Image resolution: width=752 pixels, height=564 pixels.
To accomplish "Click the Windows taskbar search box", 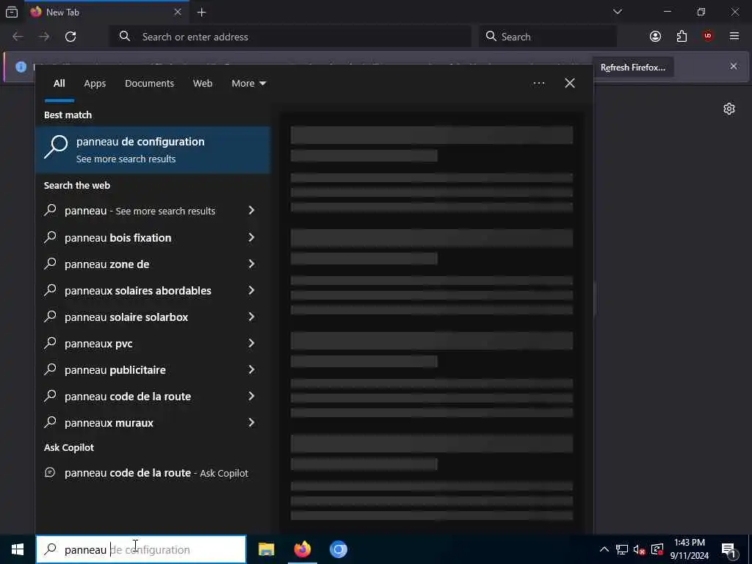I will (x=141, y=549).
